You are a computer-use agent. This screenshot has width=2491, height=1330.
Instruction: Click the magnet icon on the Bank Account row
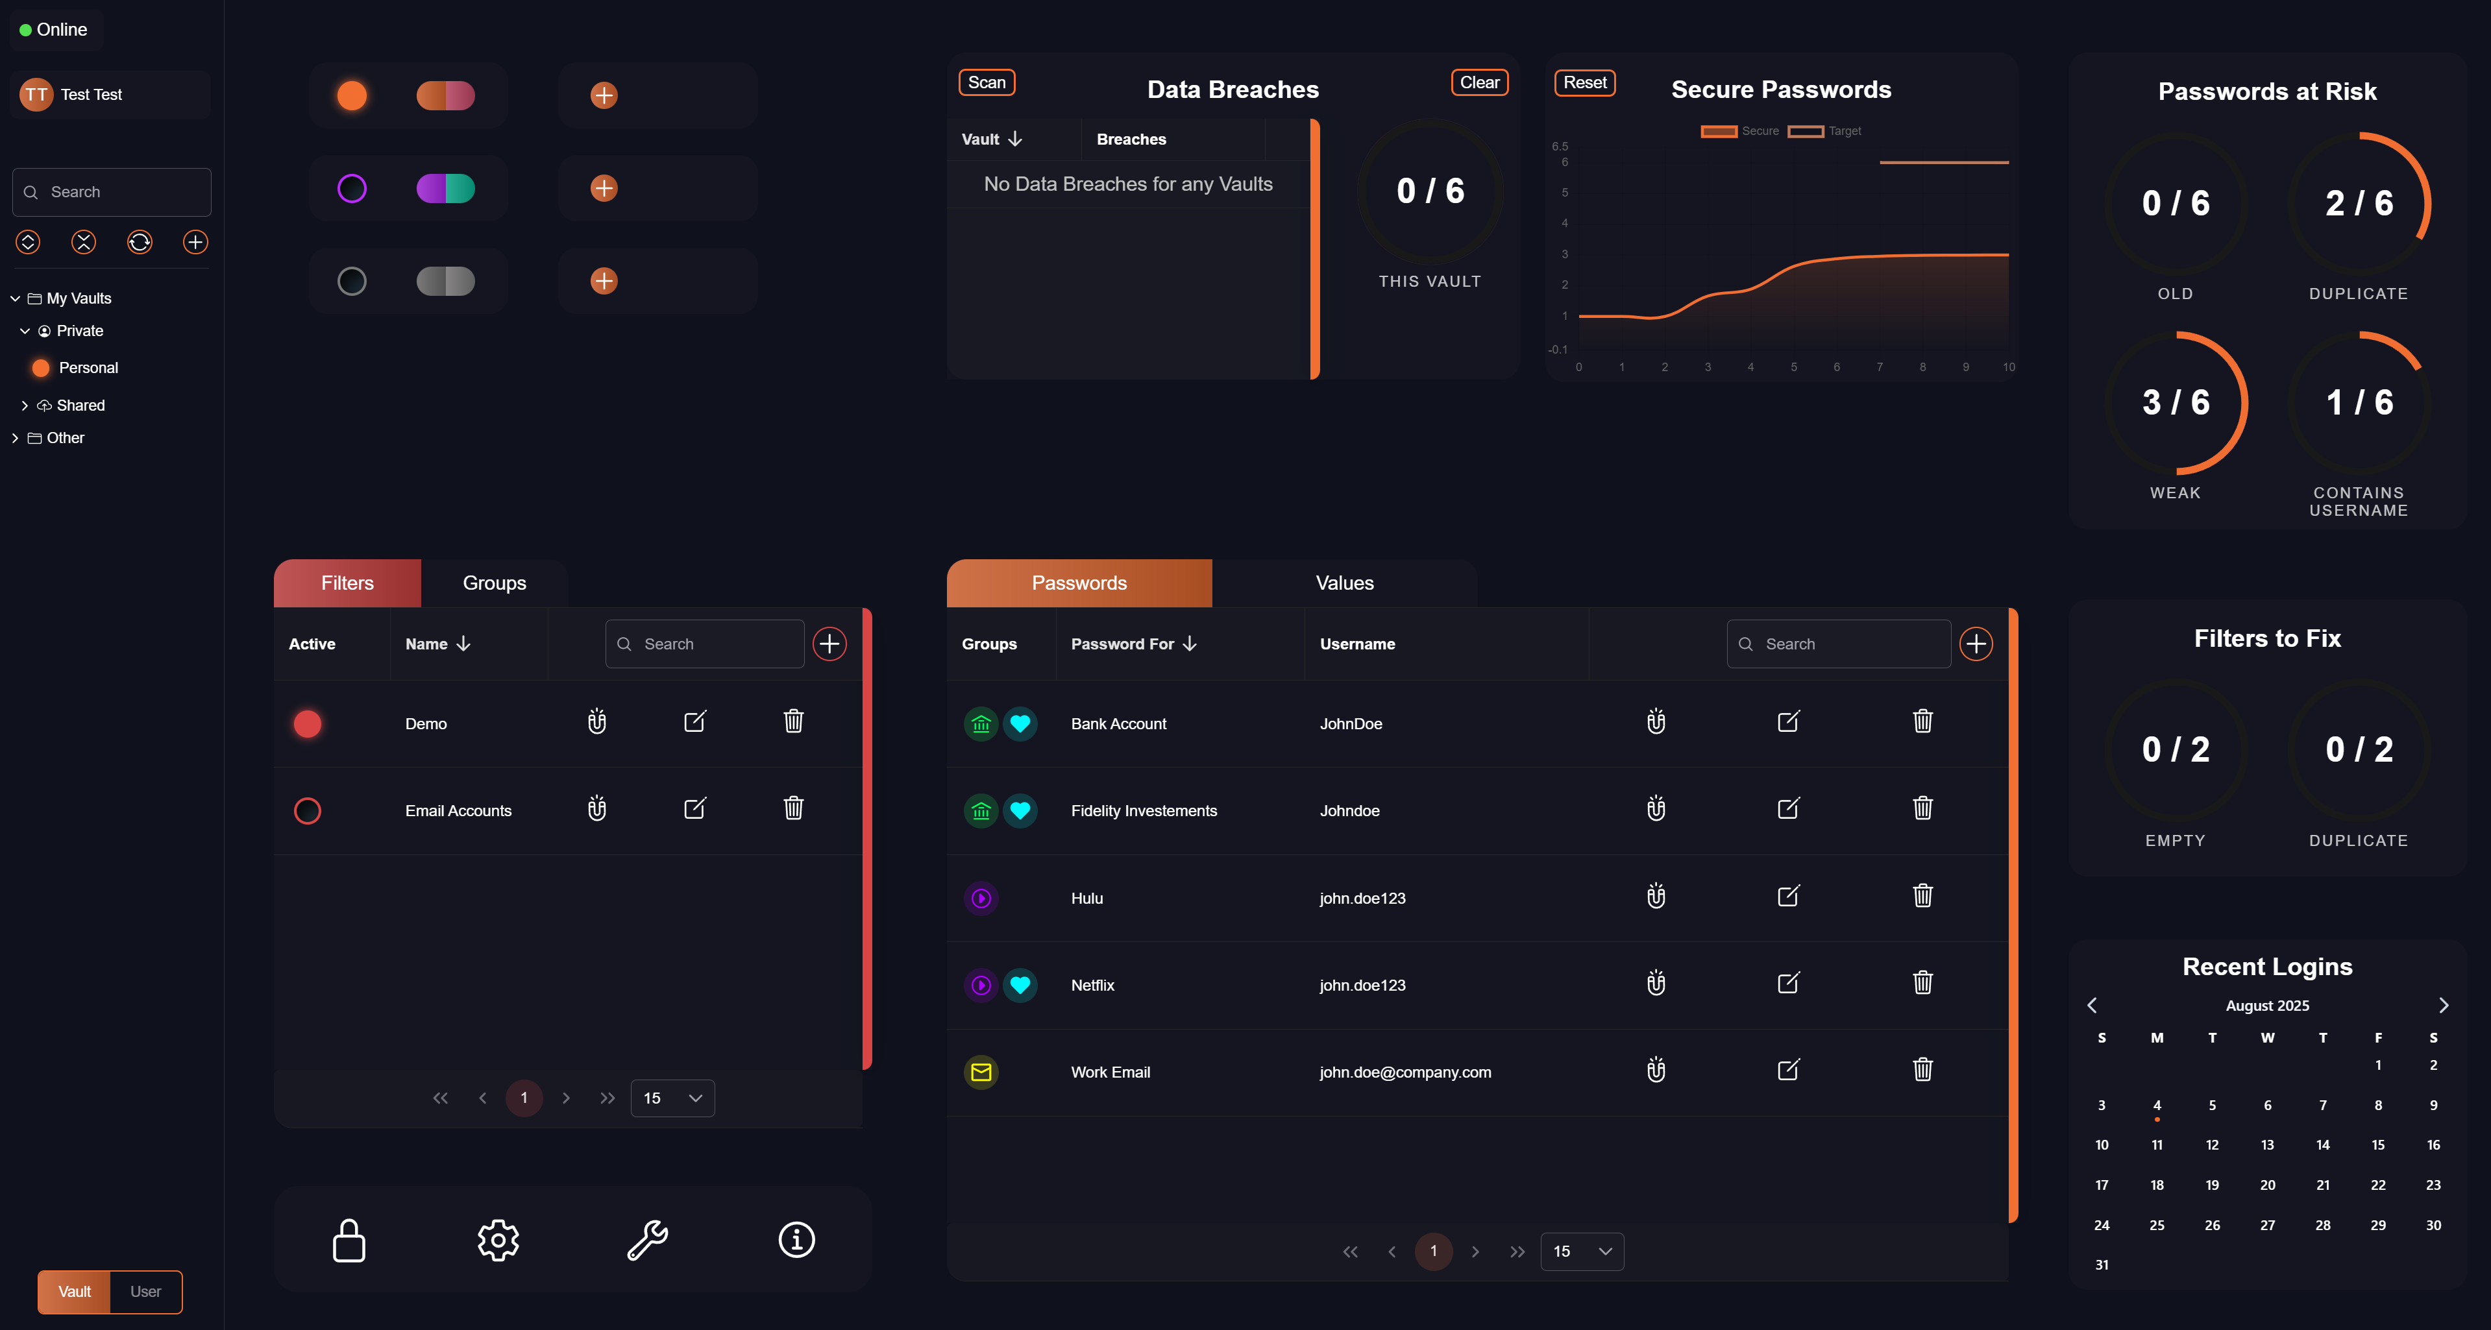(x=1656, y=722)
